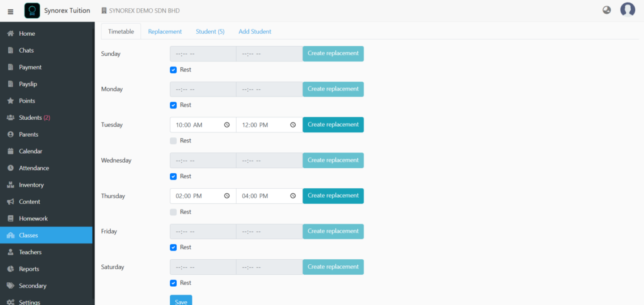Switch to the Timetable tab
This screenshot has width=644, height=305.
click(121, 31)
